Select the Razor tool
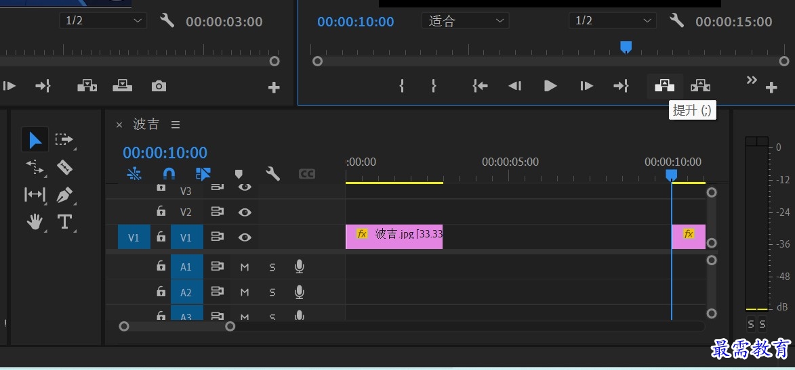The image size is (795, 370). (x=64, y=167)
